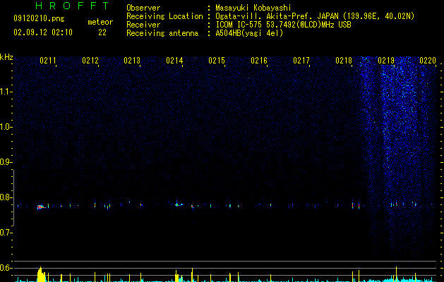
Task: Click the 0216 time marker
Action: point(259,61)
